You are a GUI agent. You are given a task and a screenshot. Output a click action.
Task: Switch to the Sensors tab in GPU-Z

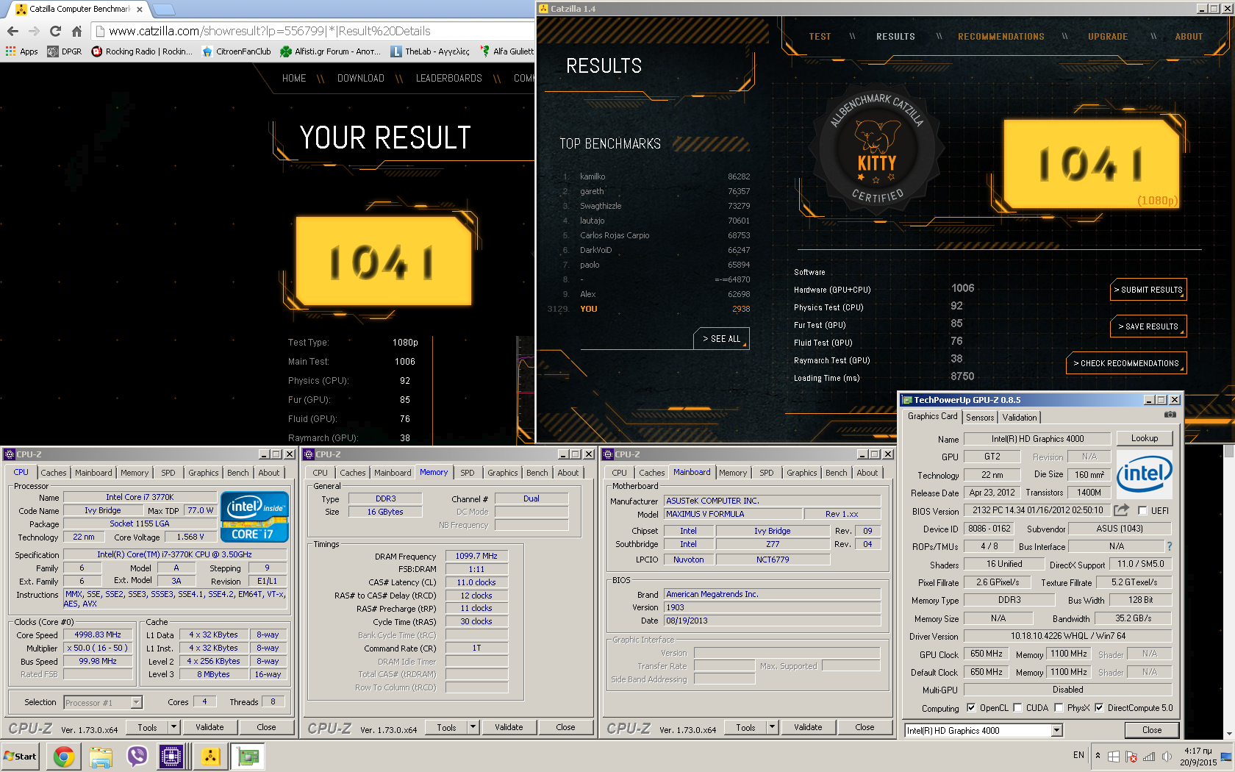[x=980, y=417]
